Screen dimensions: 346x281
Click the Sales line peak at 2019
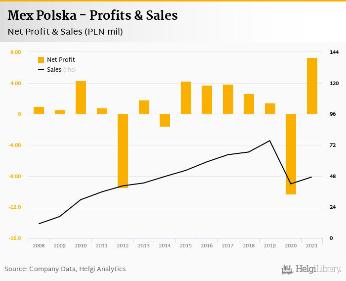click(270, 140)
